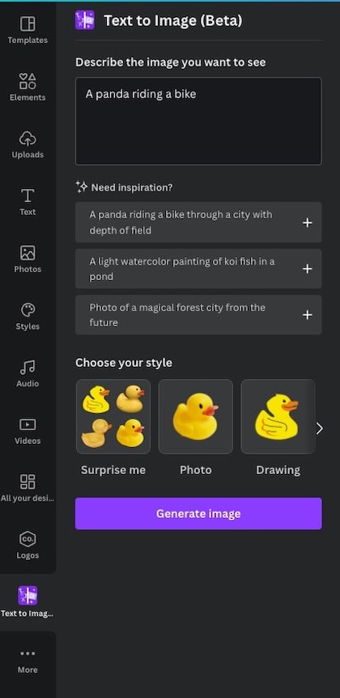Select the Text tool icon
Viewport: 340px width, 698px height.
coord(28,196)
